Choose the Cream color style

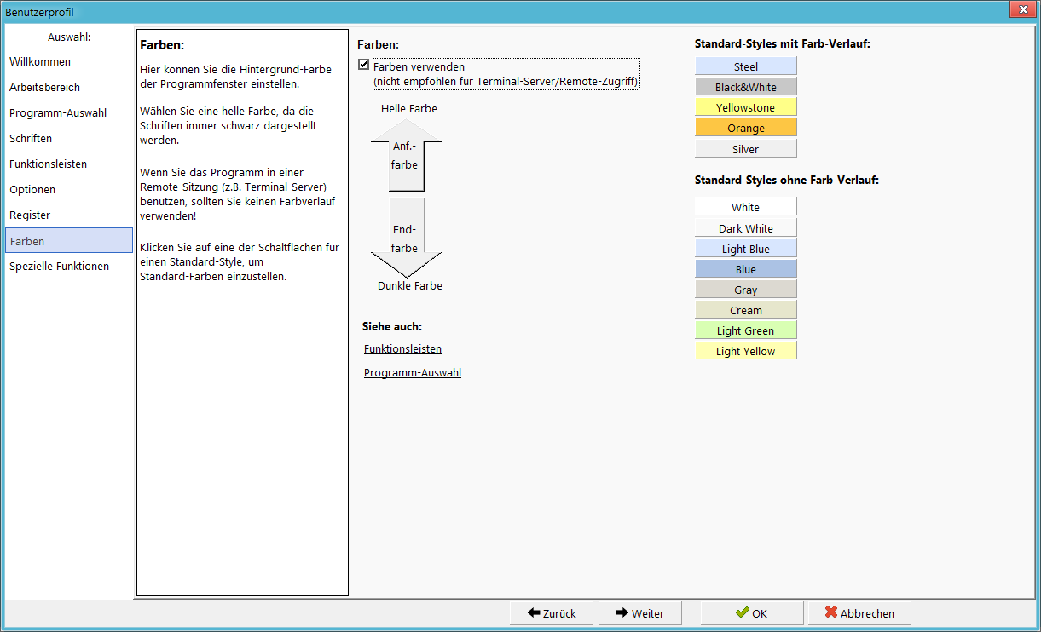point(745,310)
